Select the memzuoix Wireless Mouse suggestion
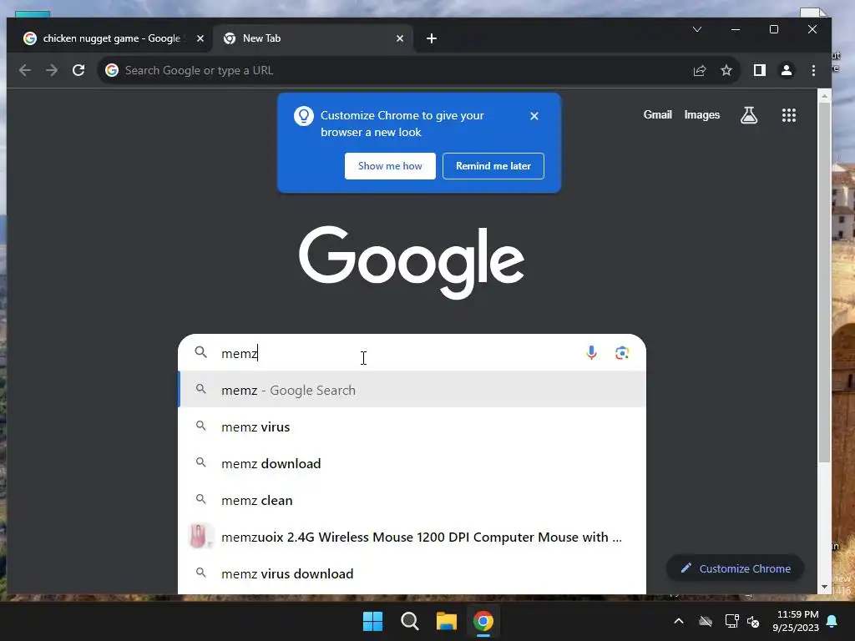The image size is (855, 641). [412, 537]
